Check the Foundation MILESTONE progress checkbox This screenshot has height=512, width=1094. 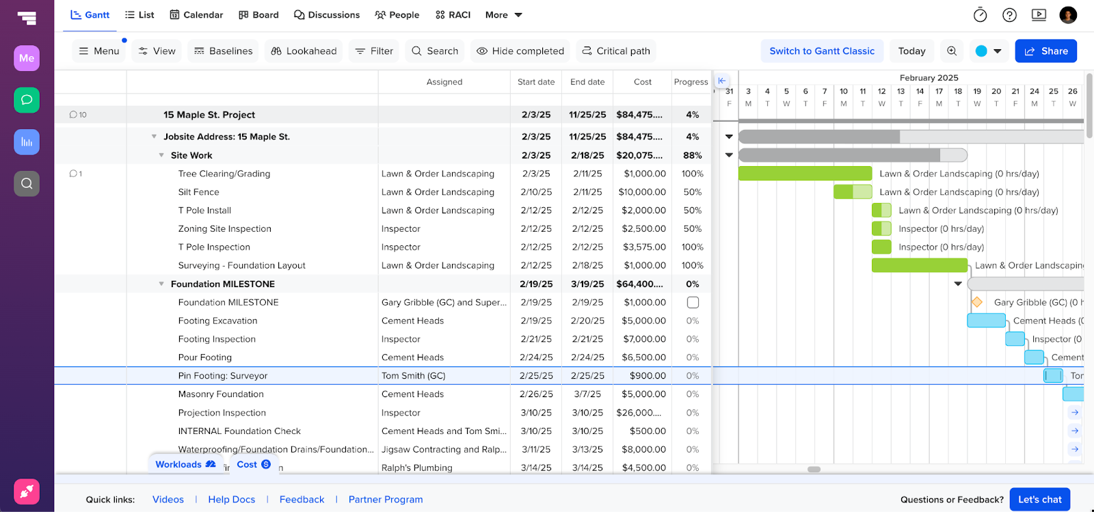tap(693, 302)
